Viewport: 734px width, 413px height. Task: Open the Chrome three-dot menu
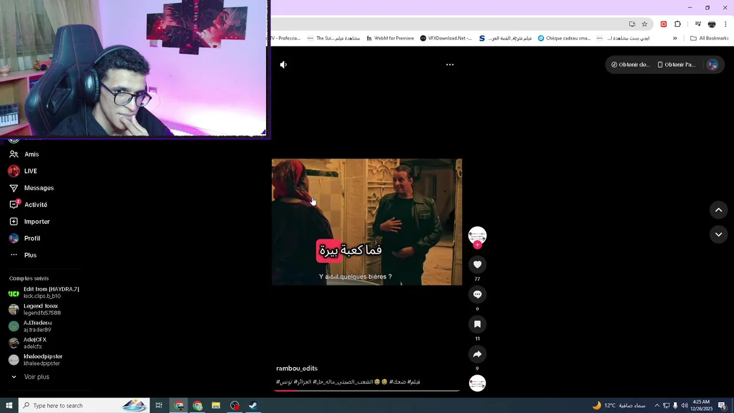click(725, 24)
